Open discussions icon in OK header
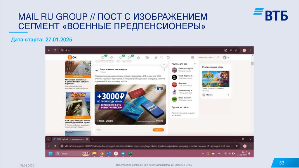Screen dimensions: 299x168 112,57
